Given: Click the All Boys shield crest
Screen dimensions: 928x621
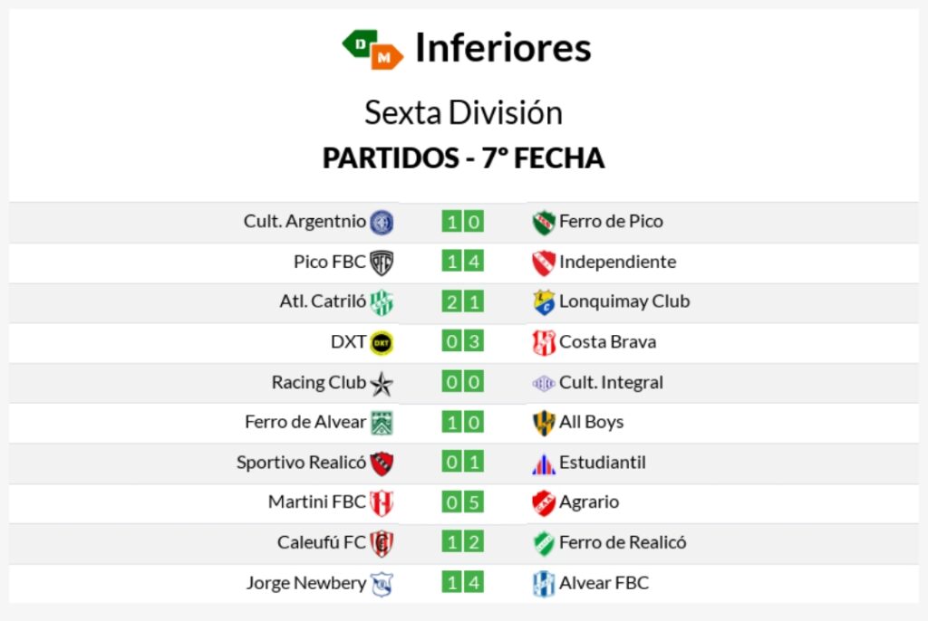Looking at the screenshot, I should click(x=544, y=423).
